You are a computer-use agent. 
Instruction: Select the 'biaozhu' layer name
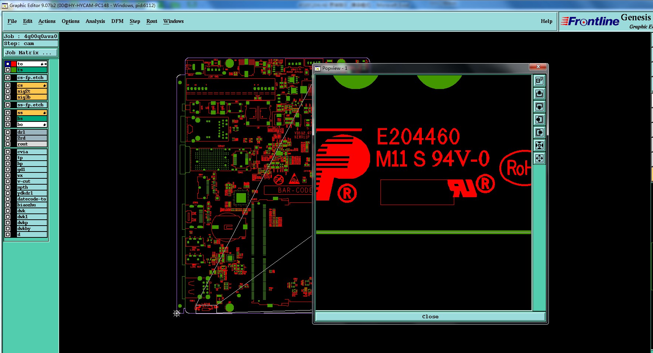click(32, 205)
